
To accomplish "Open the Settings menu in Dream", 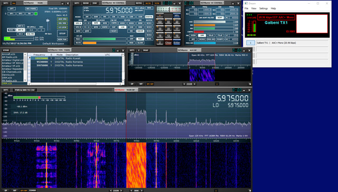I will click(x=264, y=8).
